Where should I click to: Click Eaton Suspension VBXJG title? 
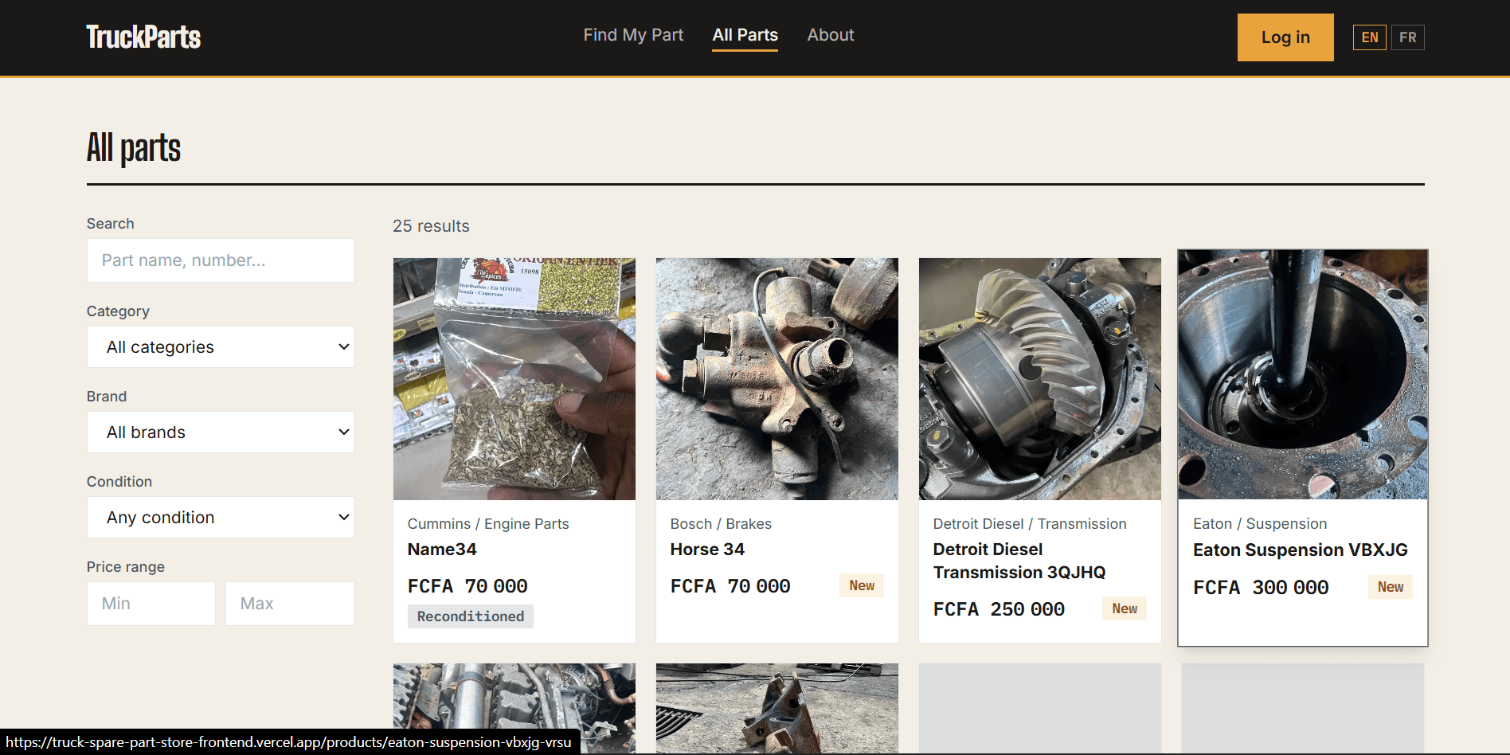[1301, 550]
